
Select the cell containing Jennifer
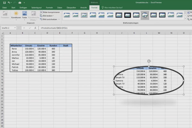(x=16, y=55)
